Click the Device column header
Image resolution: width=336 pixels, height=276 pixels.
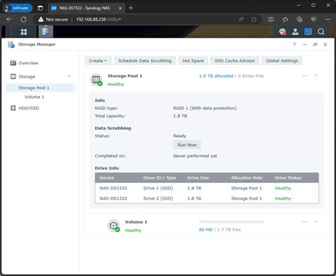[x=106, y=178]
